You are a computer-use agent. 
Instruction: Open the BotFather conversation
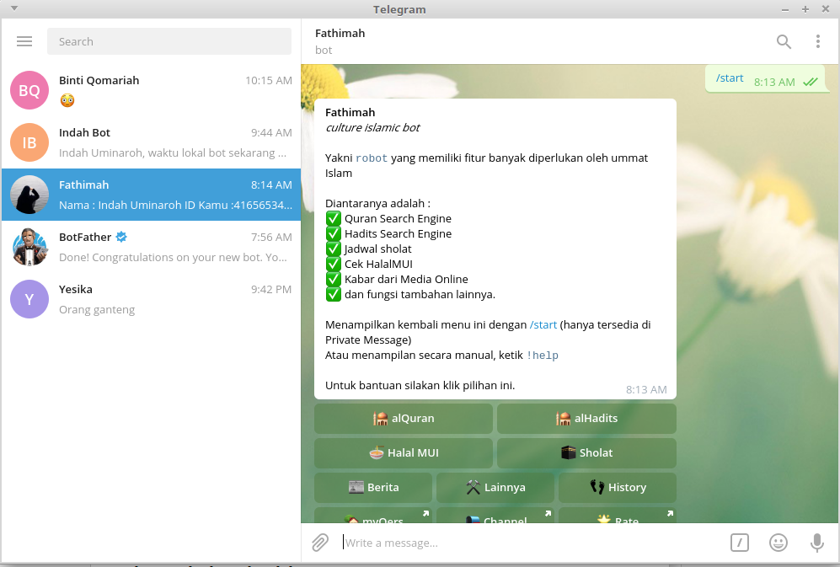(x=151, y=247)
